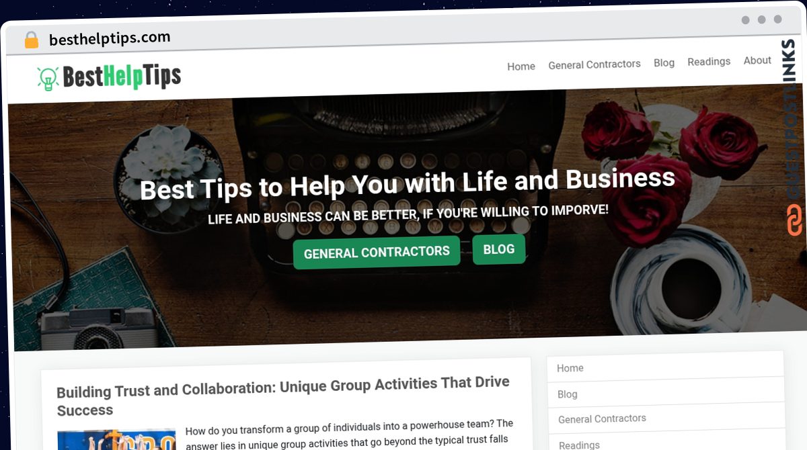Click the padlock icon in address bar
Screen dimensions: 807x450
tap(31, 40)
